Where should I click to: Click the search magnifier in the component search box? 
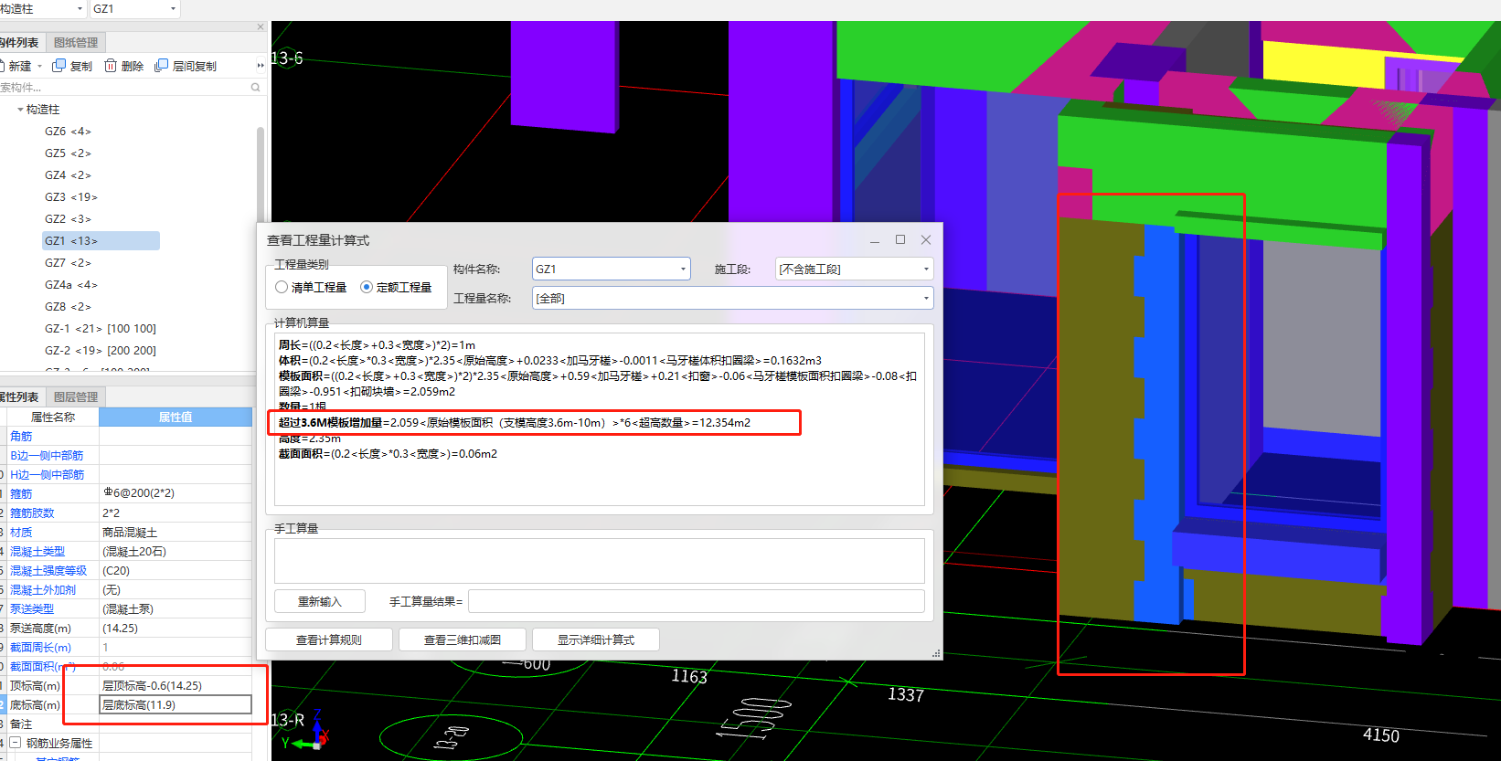pyautogui.click(x=255, y=88)
